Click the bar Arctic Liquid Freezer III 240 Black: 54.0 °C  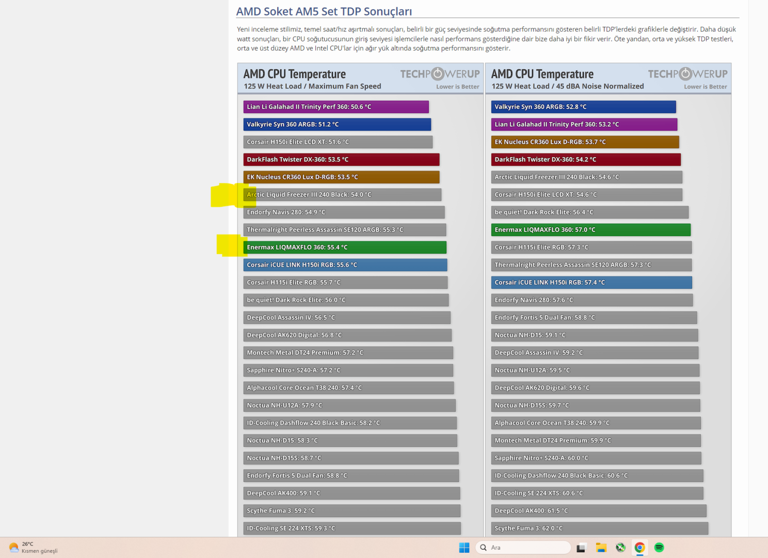click(x=343, y=195)
